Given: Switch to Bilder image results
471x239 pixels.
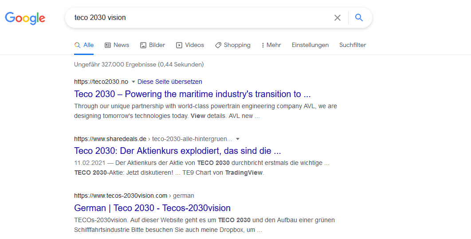Looking at the screenshot, I should click(153, 45).
